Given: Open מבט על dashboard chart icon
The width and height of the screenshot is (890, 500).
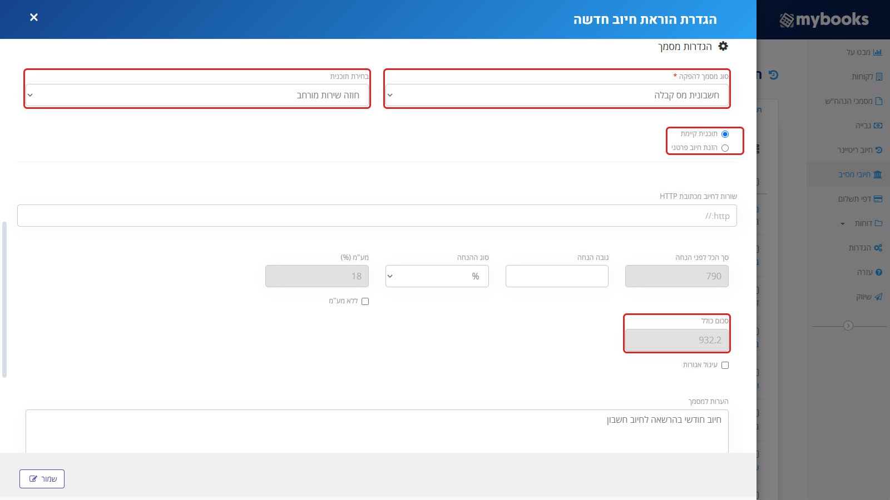Looking at the screenshot, I should pyautogui.click(x=878, y=52).
